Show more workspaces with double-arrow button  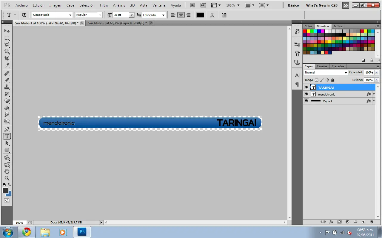(x=345, y=5)
